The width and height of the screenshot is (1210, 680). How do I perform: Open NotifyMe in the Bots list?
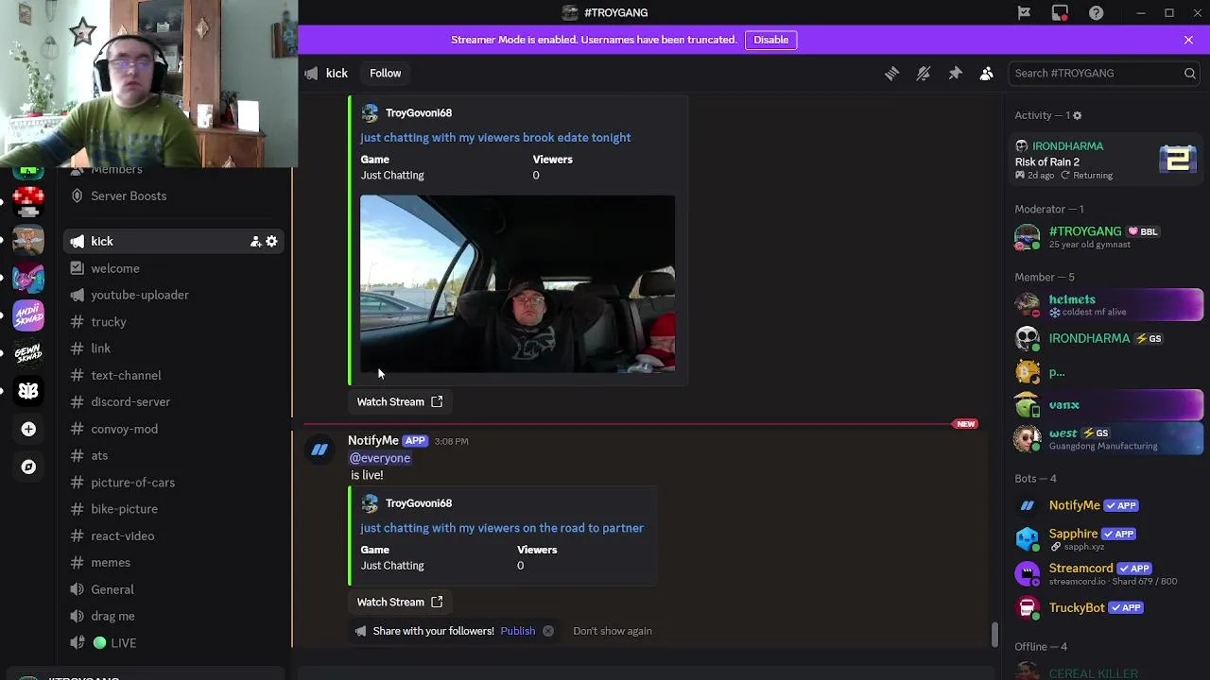click(1106, 505)
